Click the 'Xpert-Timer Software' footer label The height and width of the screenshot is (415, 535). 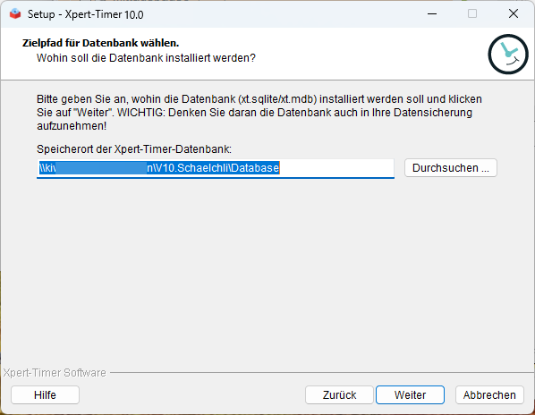tap(55, 373)
